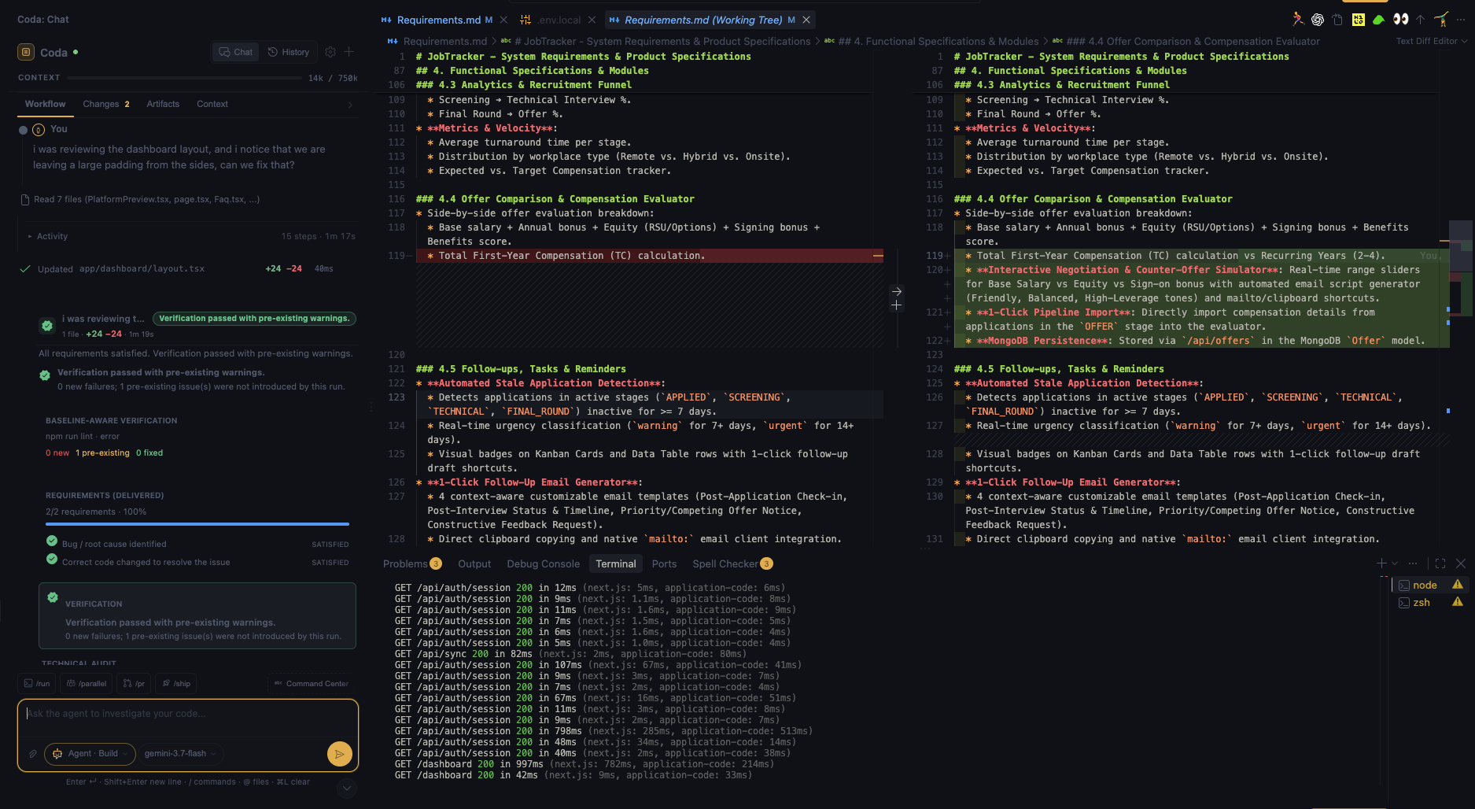Add a new terminal with plus icon
1475x809 pixels.
click(x=1381, y=563)
